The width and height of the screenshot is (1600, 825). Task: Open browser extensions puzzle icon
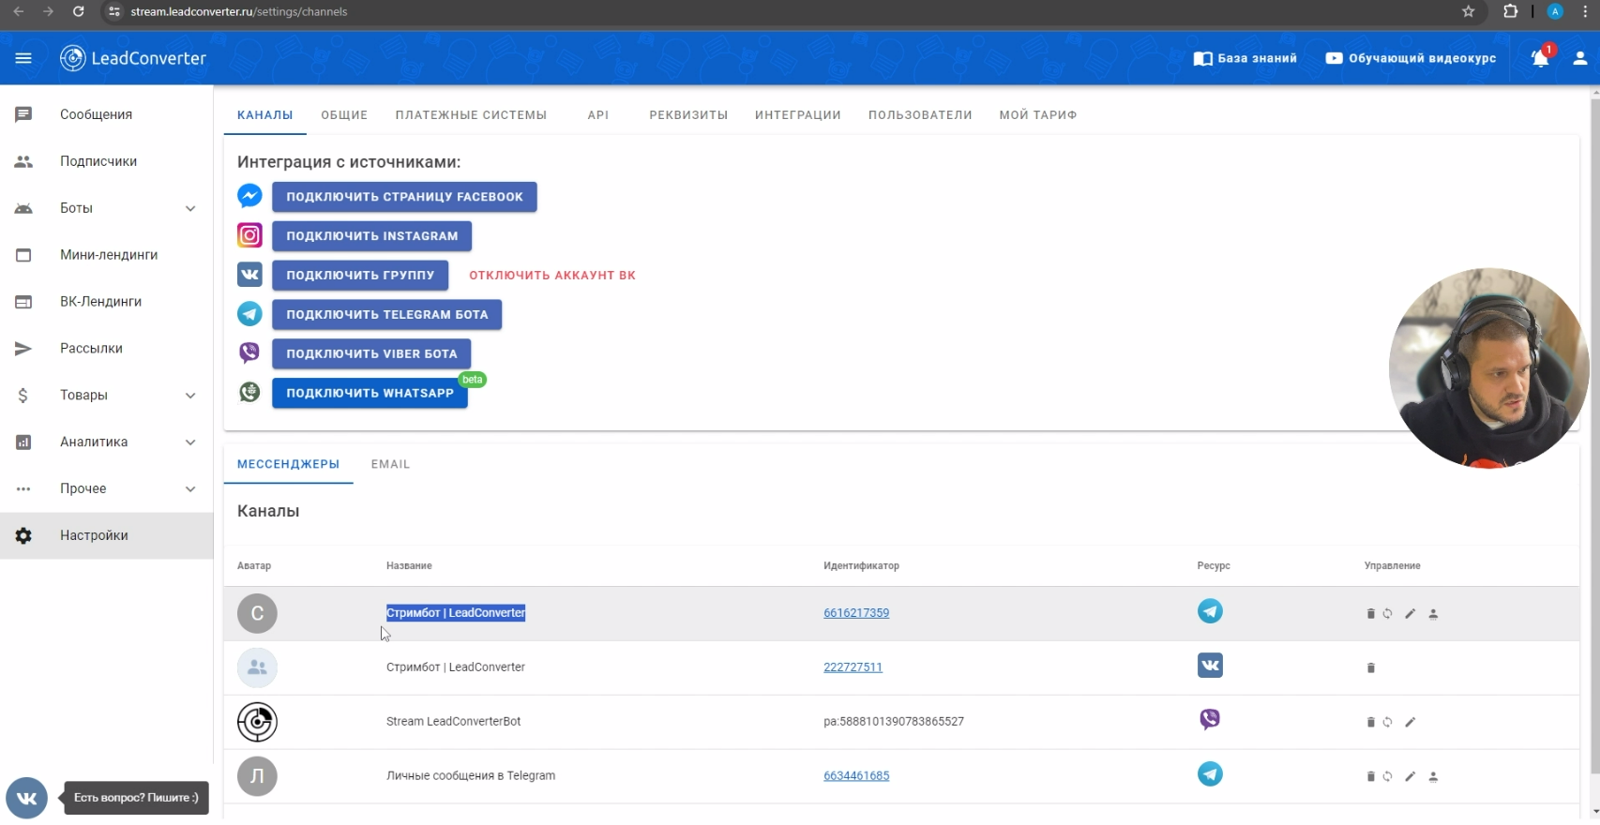pos(1510,11)
